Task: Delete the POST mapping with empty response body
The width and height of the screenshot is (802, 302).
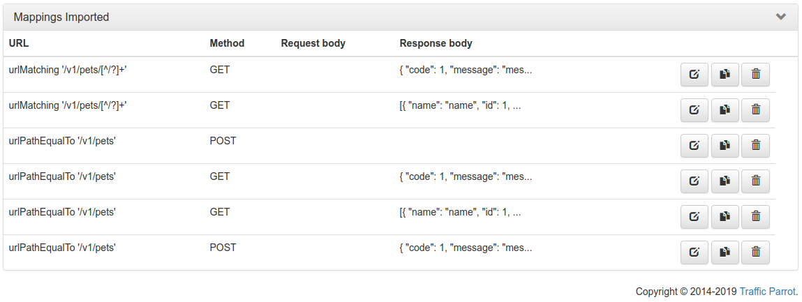Action: (755, 145)
